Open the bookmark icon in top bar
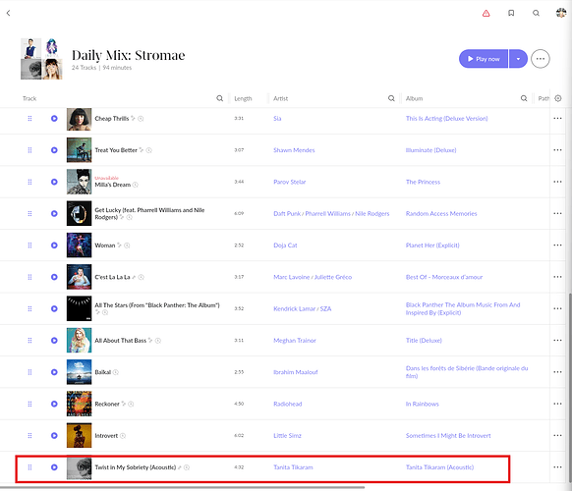The width and height of the screenshot is (572, 491). 511,13
